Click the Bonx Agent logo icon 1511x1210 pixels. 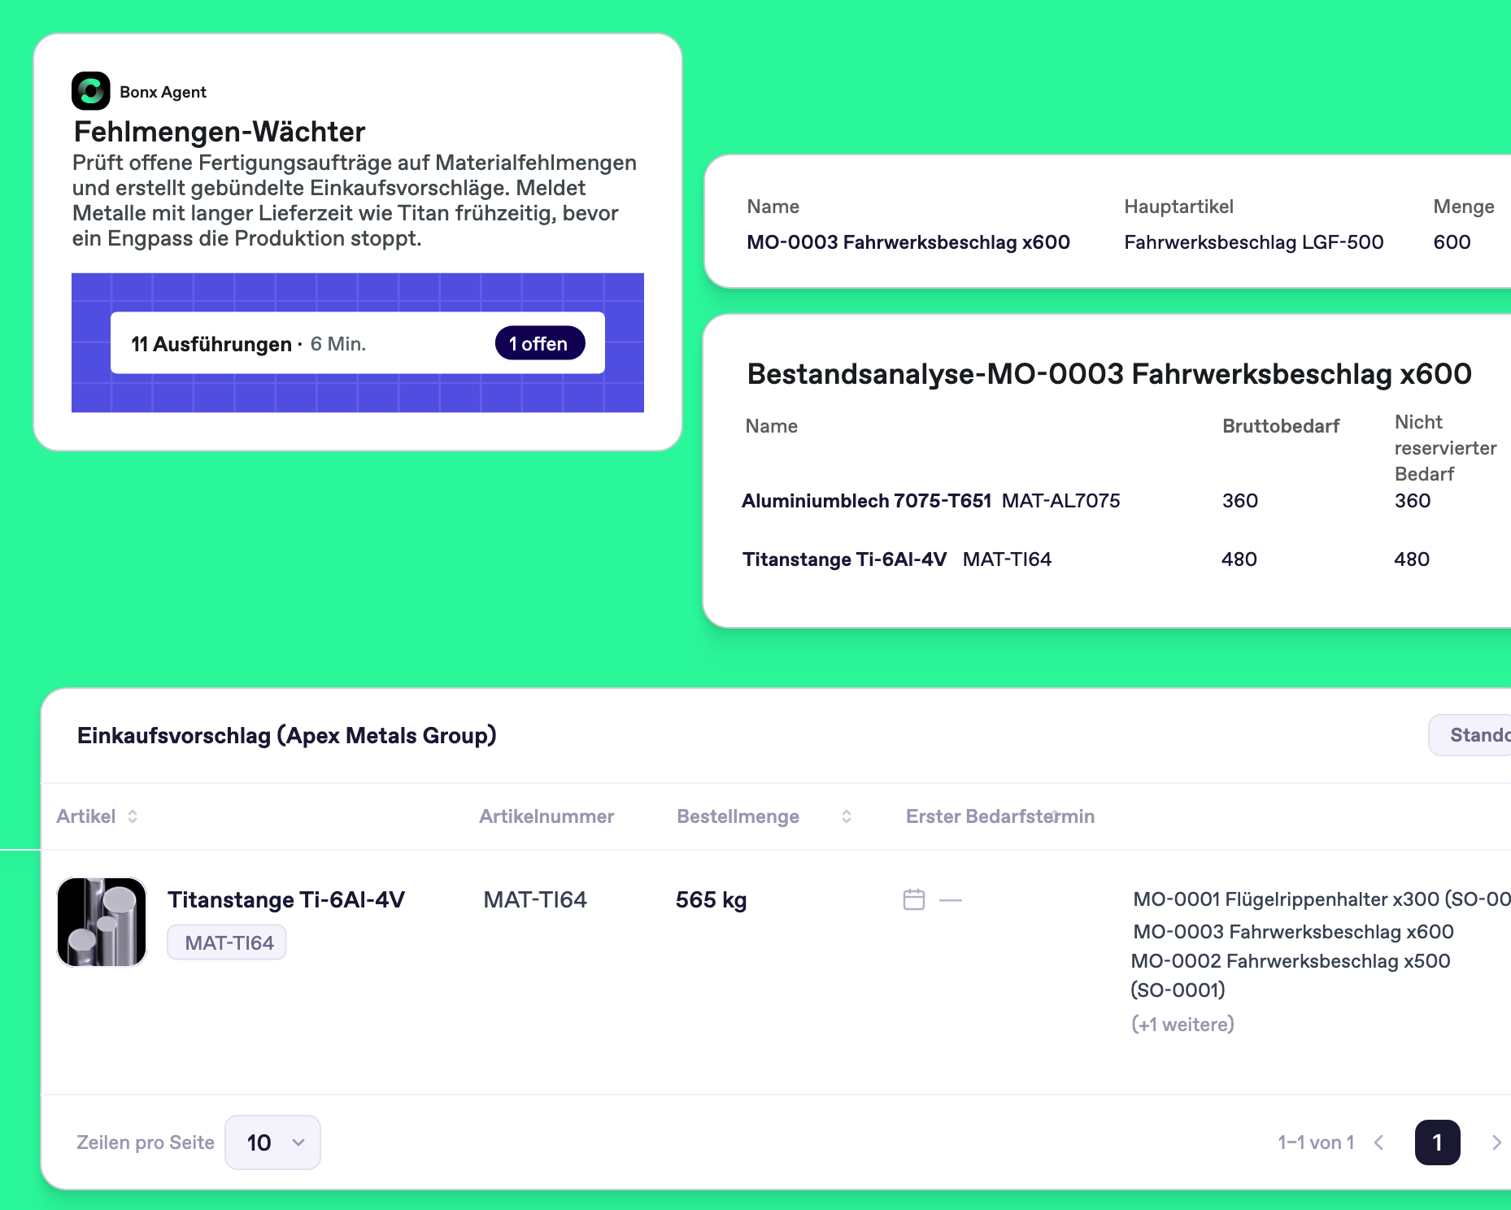[91, 91]
